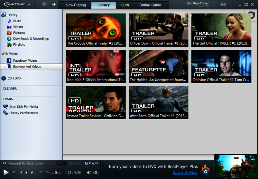
Task: Click the rewind double-arrow button
Action: click(x=40, y=172)
